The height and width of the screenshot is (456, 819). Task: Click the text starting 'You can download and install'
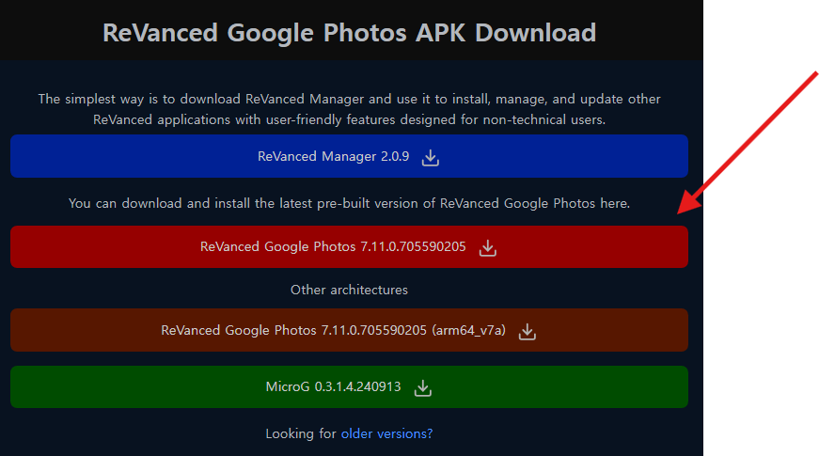[349, 203]
